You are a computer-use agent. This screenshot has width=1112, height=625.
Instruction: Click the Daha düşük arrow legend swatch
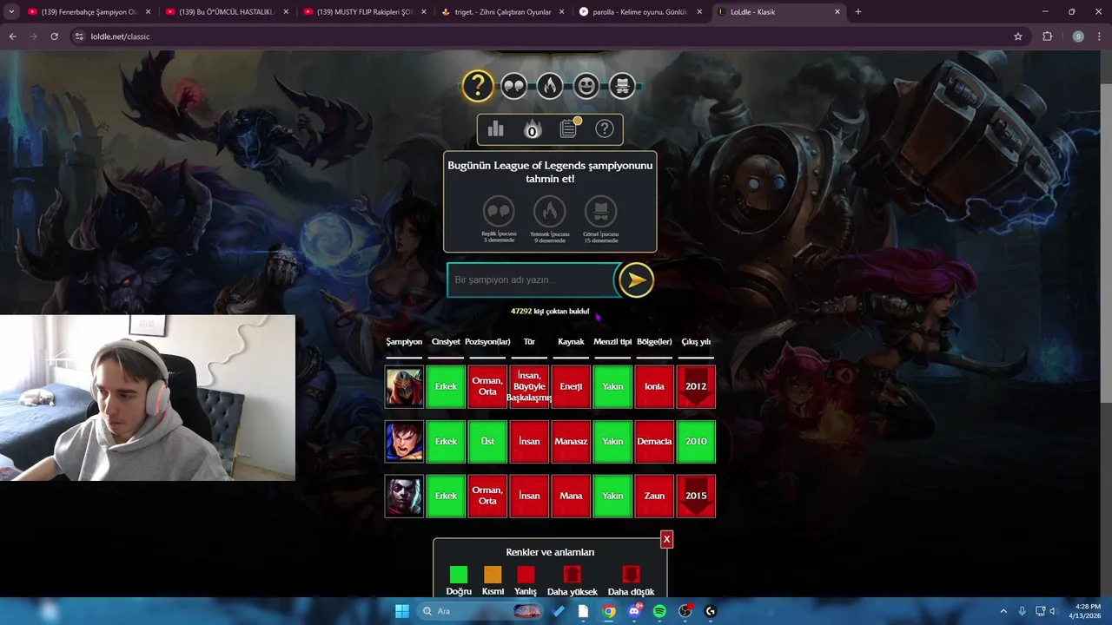coord(631,575)
